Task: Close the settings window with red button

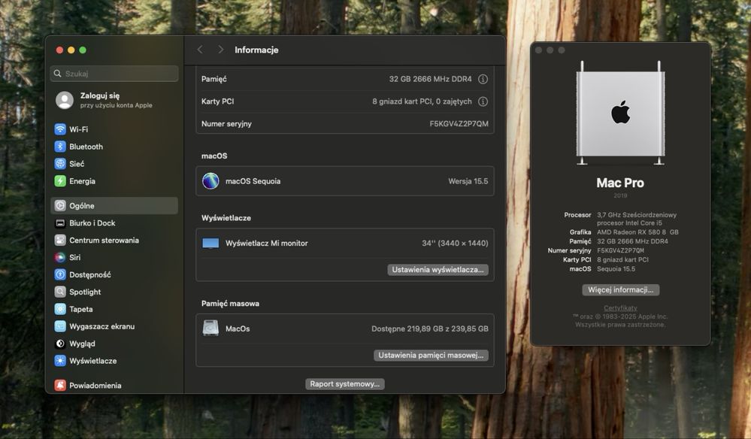Action: 60,50
